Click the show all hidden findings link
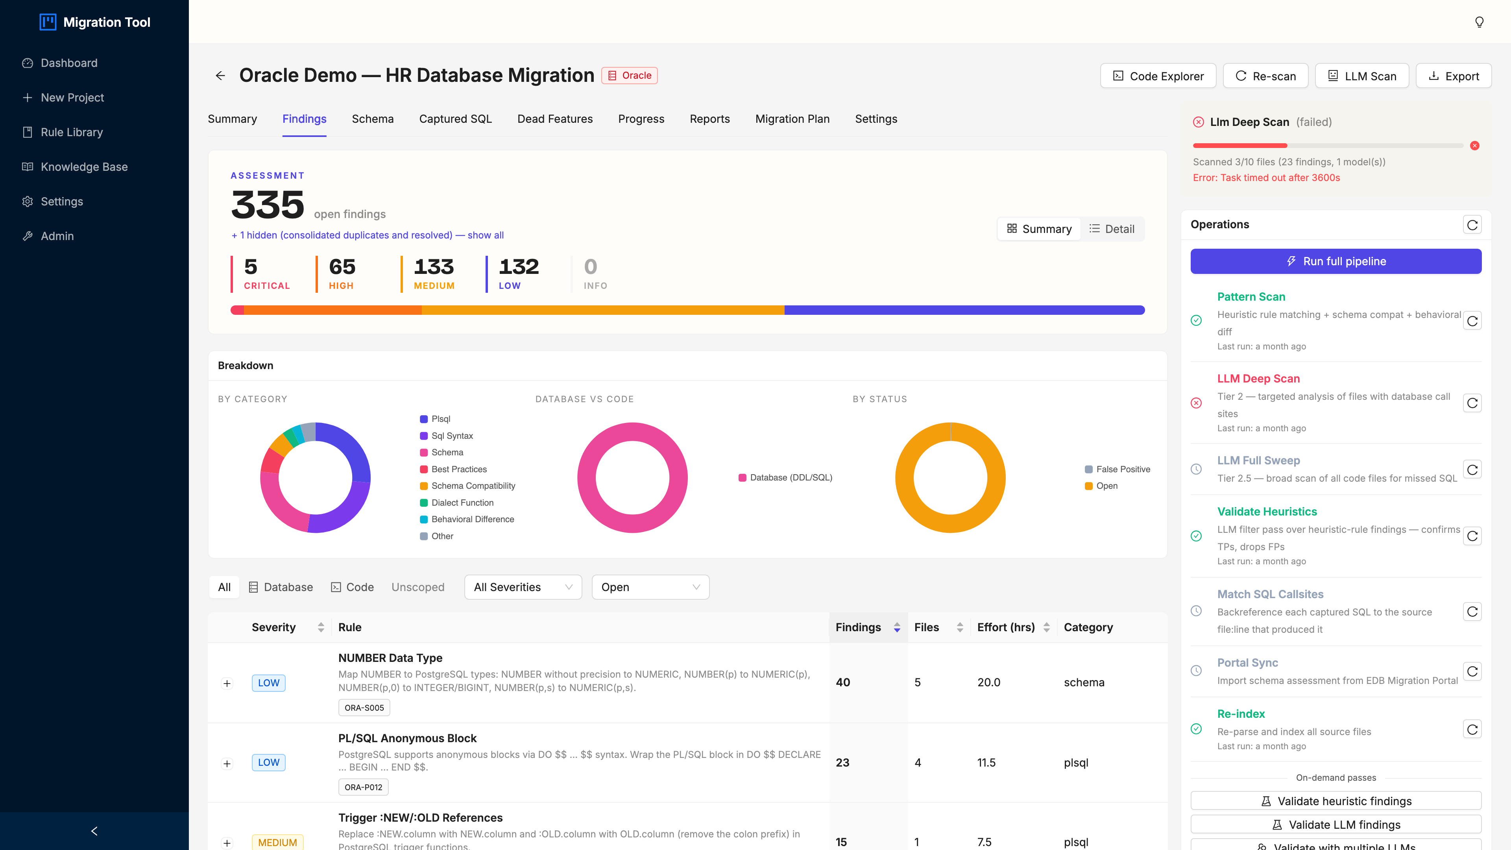The height and width of the screenshot is (850, 1511). (485, 235)
